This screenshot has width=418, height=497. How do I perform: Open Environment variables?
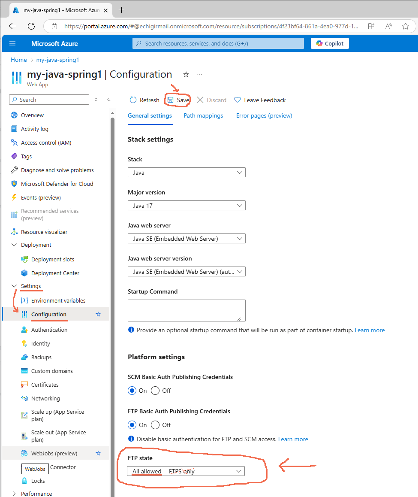[x=58, y=300]
